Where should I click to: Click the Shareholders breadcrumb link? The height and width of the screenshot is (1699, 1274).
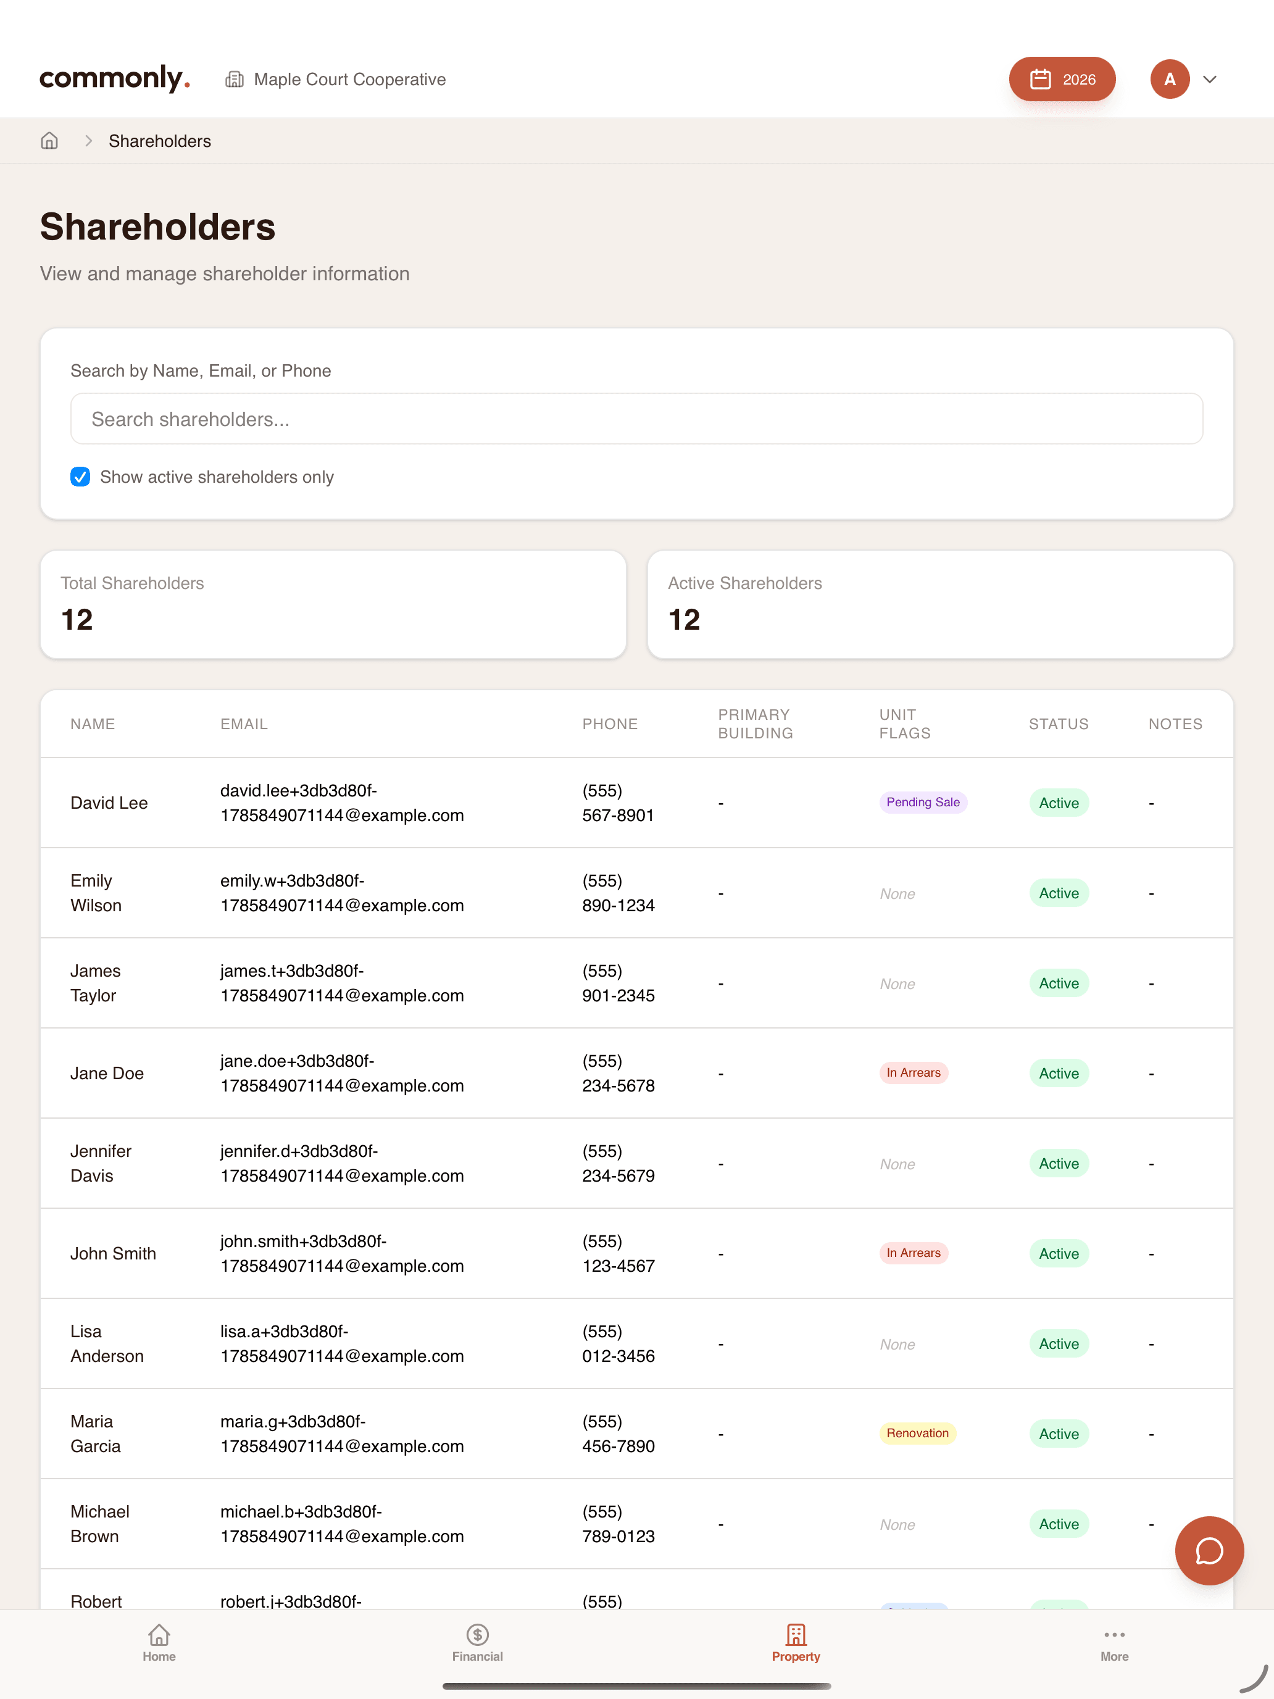(160, 141)
